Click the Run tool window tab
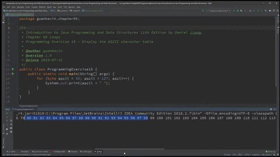Image resolution: width=280 pixels, height=157 pixels. [98, 152]
